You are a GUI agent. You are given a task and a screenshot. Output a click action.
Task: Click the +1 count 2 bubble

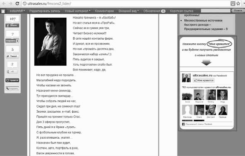pyautogui.click(x=12, y=64)
